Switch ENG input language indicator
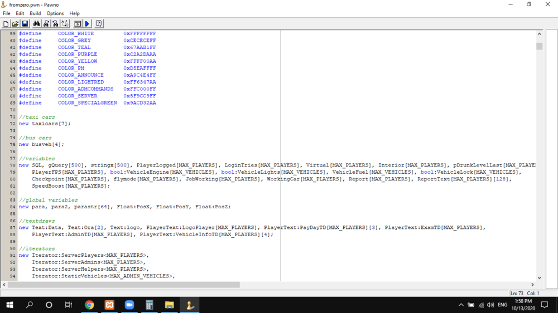This screenshot has width=558, height=313. pyautogui.click(x=503, y=305)
